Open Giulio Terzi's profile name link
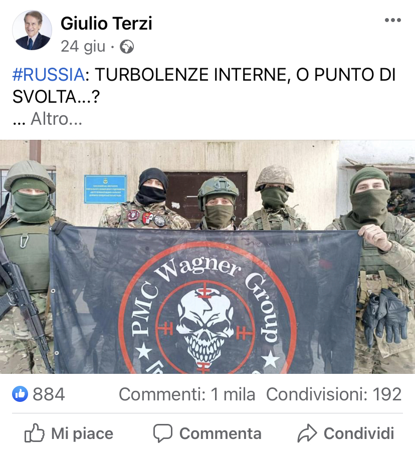 coord(106,24)
